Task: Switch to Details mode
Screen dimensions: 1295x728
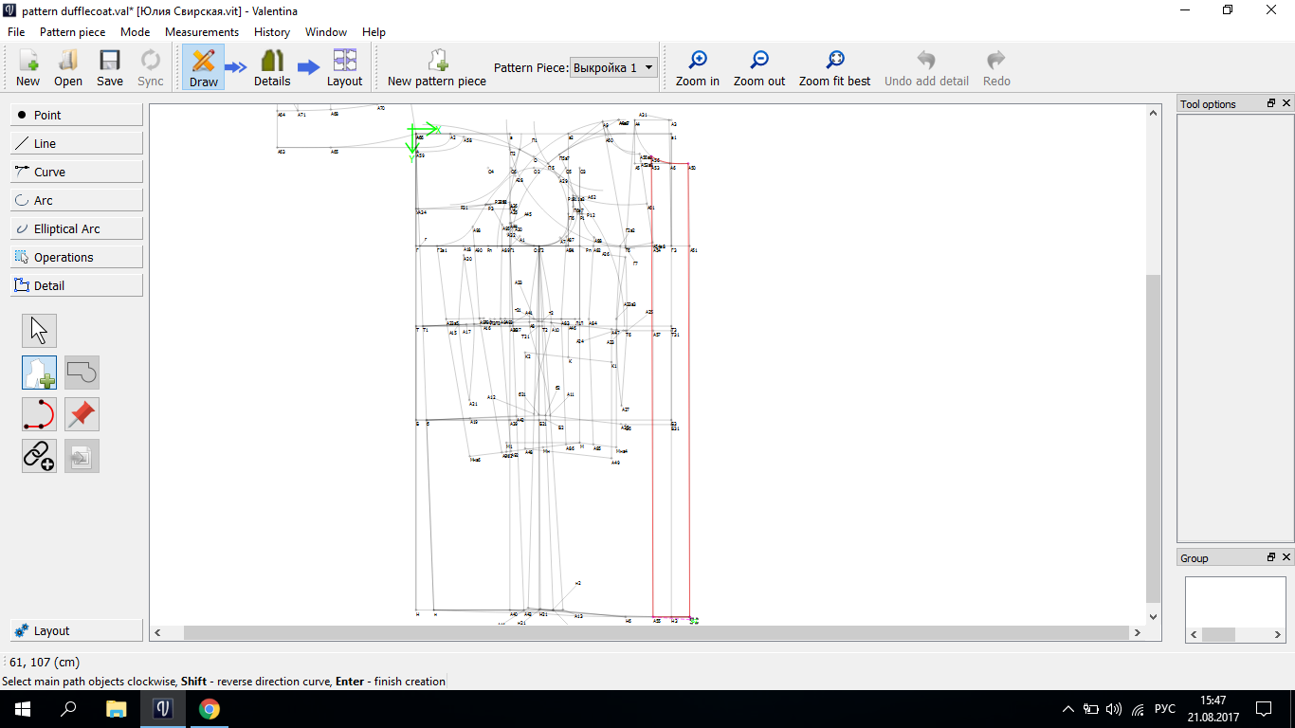Action: point(272,67)
